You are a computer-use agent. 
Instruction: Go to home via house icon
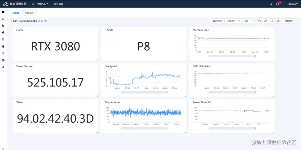pos(33,4)
